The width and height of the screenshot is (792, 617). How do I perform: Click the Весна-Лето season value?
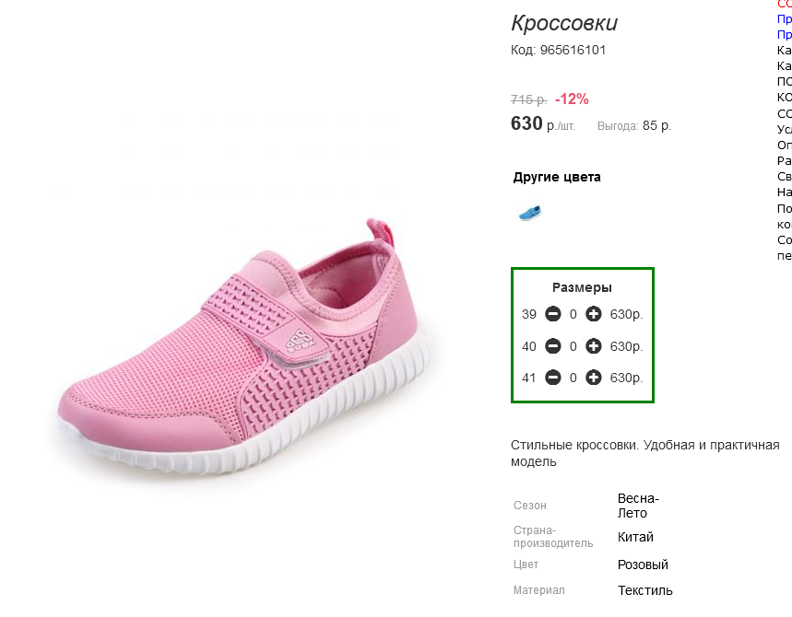coord(638,506)
